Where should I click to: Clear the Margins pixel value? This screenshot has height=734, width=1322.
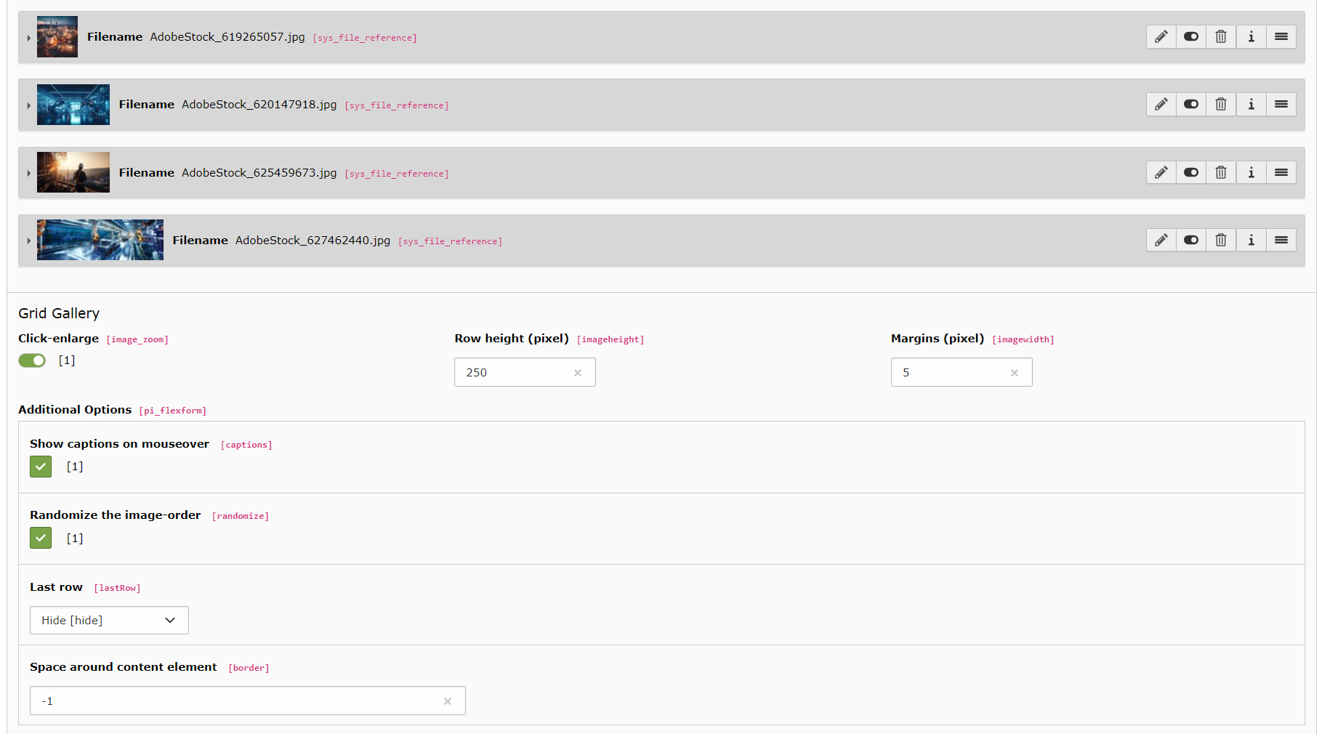point(1014,373)
